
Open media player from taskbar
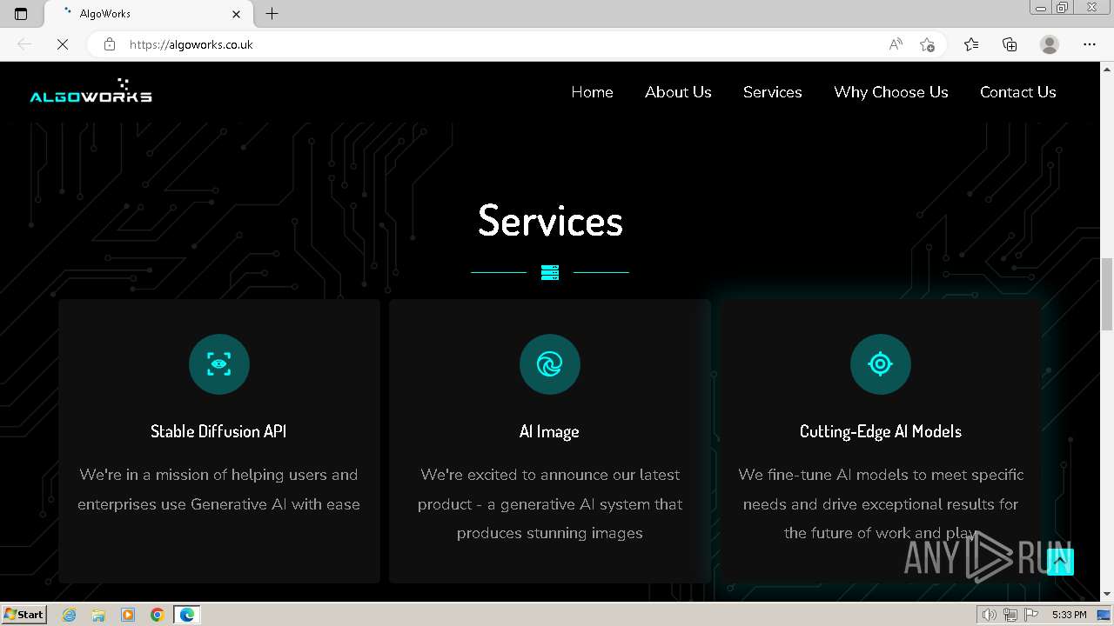(x=128, y=615)
